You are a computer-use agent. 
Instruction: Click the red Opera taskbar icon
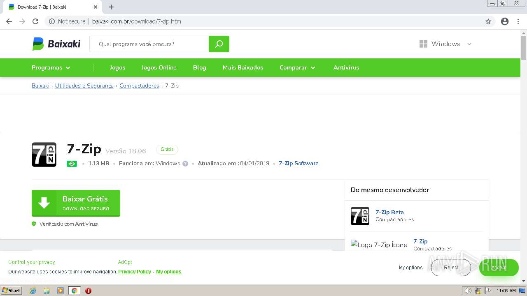tap(88, 291)
